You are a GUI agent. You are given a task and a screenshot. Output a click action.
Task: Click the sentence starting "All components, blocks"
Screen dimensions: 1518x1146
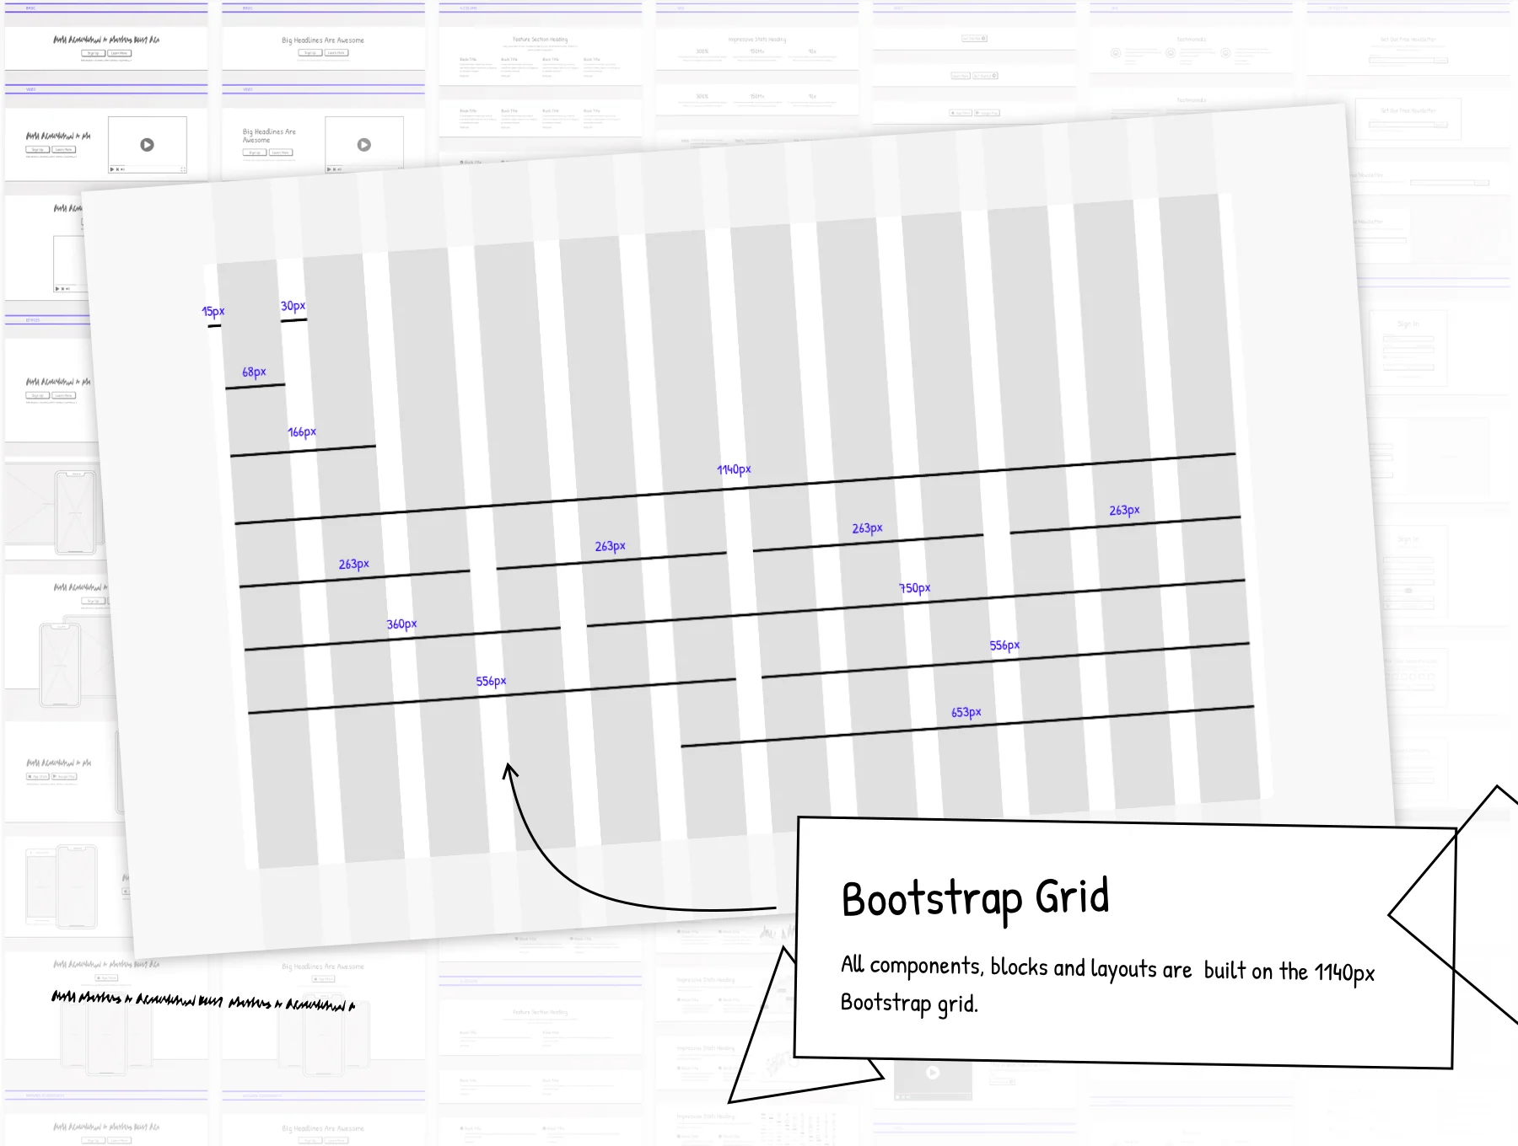1107,984
